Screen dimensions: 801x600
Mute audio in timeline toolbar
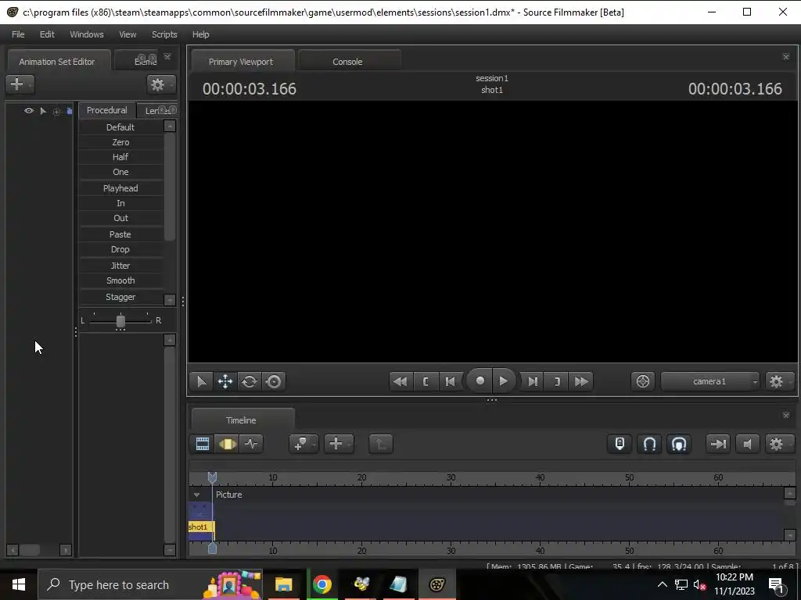pos(747,444)
